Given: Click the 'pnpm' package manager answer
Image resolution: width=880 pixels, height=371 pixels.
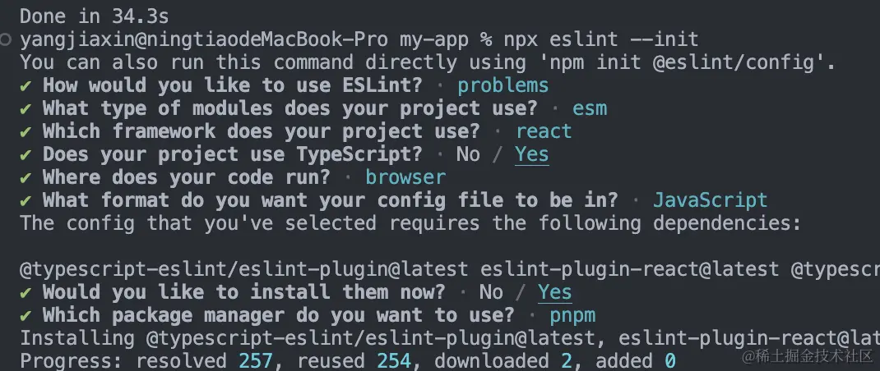Looking at the screenshot, I should [x=572, y=315].
